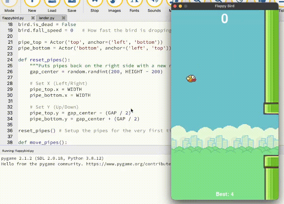Close the lander.py tab
Screen dimensions: 284x204
63,18
